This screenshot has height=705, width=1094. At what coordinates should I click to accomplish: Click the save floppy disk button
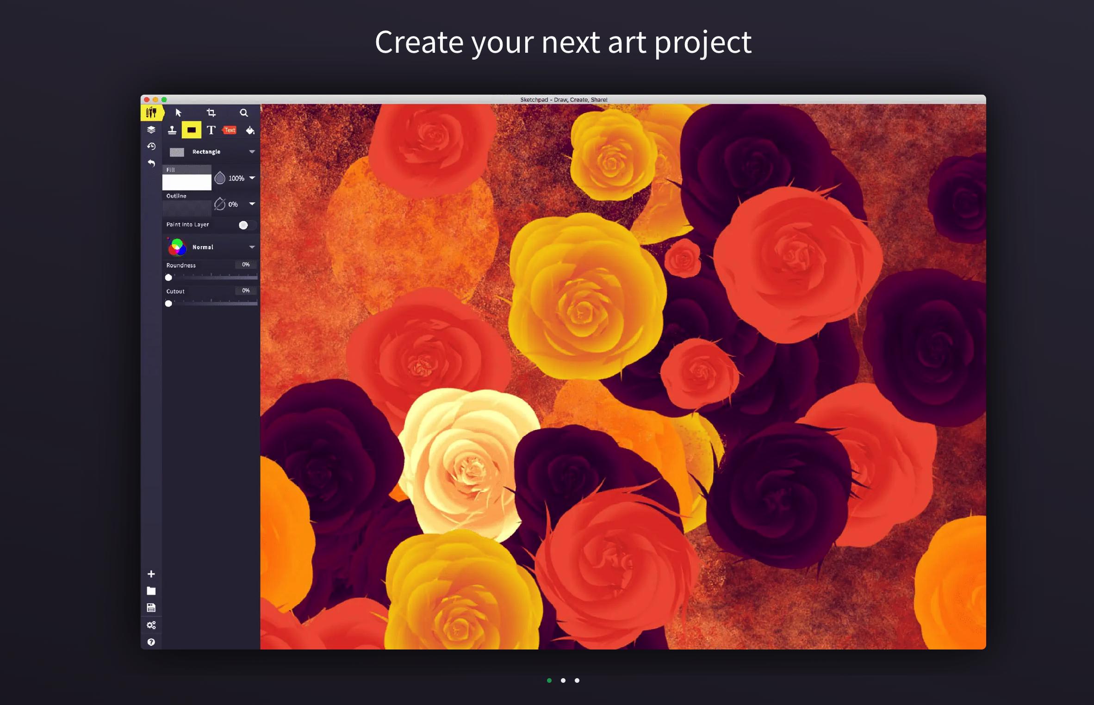[x=151, y=608]
